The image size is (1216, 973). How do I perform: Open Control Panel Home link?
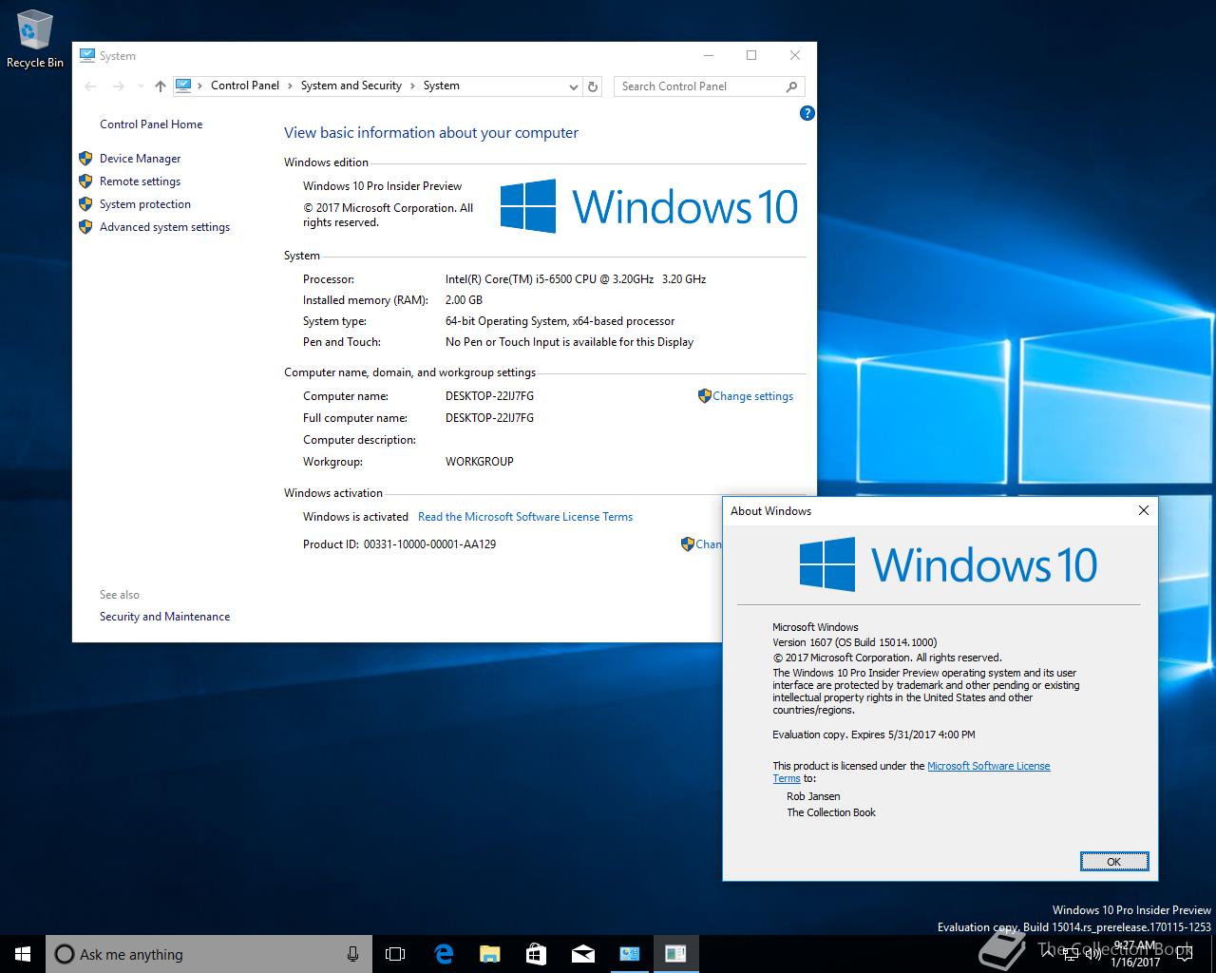151,124
